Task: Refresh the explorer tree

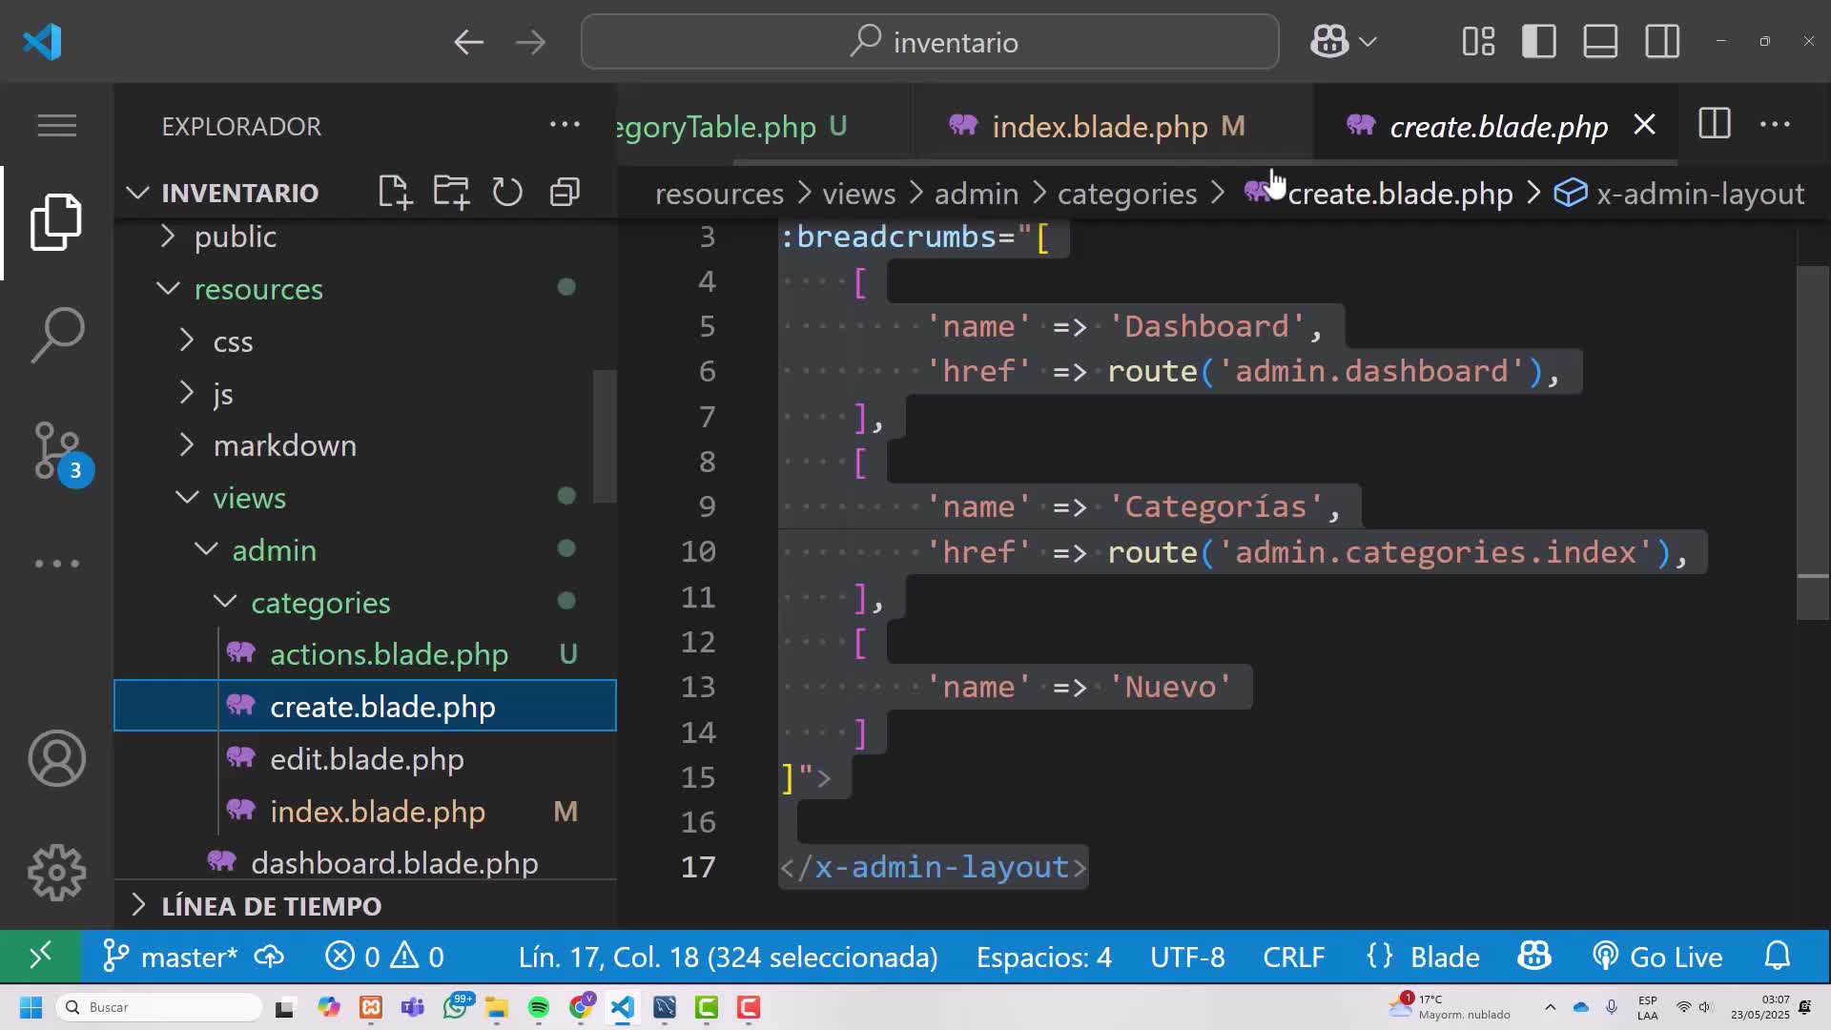Action: point(507,193)
